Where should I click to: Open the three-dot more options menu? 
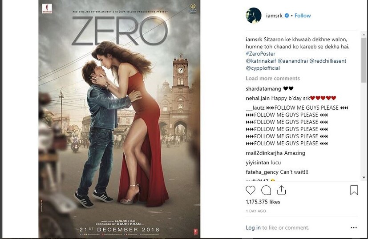click(353, 227)
